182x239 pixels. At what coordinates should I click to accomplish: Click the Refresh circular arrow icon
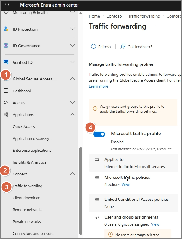(x=94, y=46)
